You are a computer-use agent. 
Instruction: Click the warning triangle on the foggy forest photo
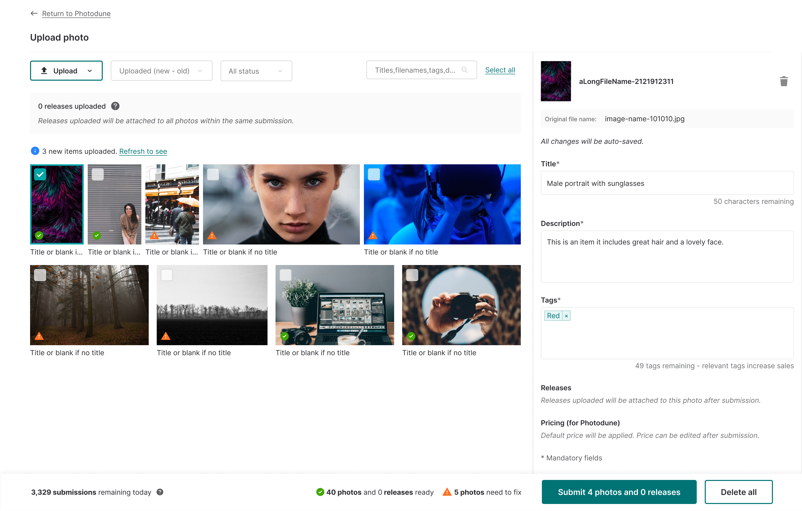click(x=39, y=336)
